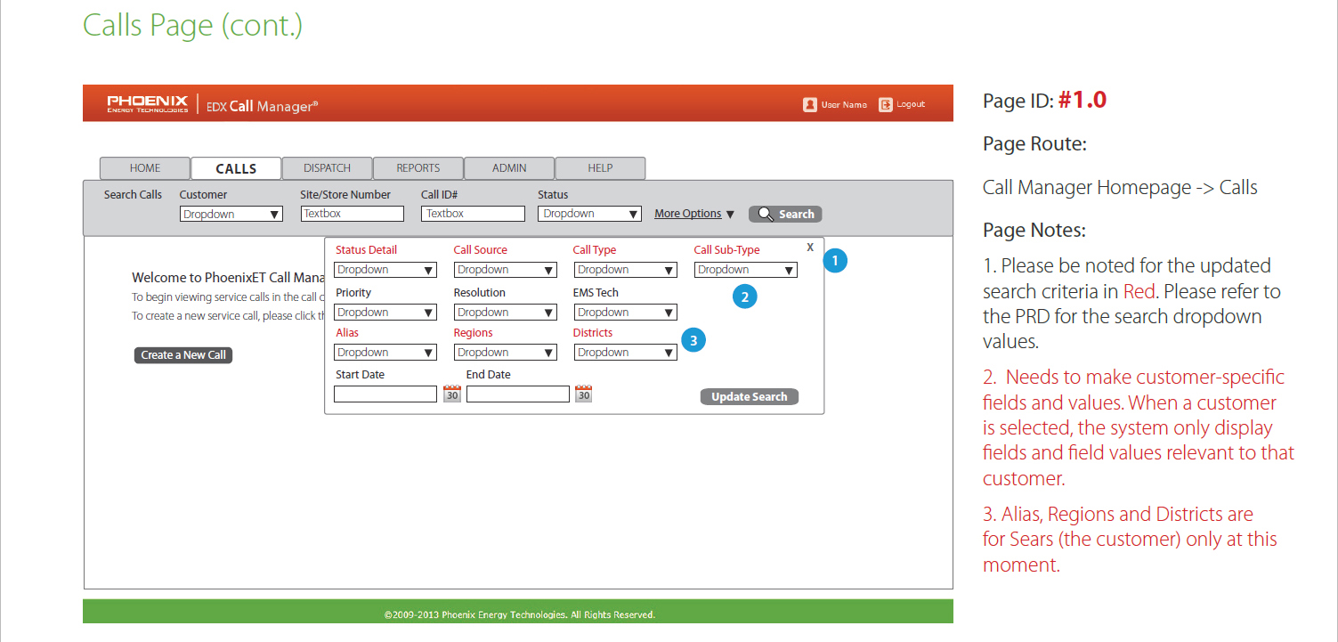Click the blue annotation marker 2
1338x642 pixels.
[x=745, y=297]
